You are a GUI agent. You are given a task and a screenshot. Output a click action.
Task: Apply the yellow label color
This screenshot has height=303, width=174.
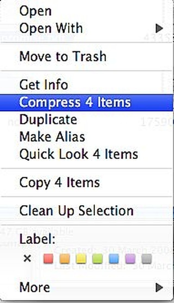(x=81, y=259)
